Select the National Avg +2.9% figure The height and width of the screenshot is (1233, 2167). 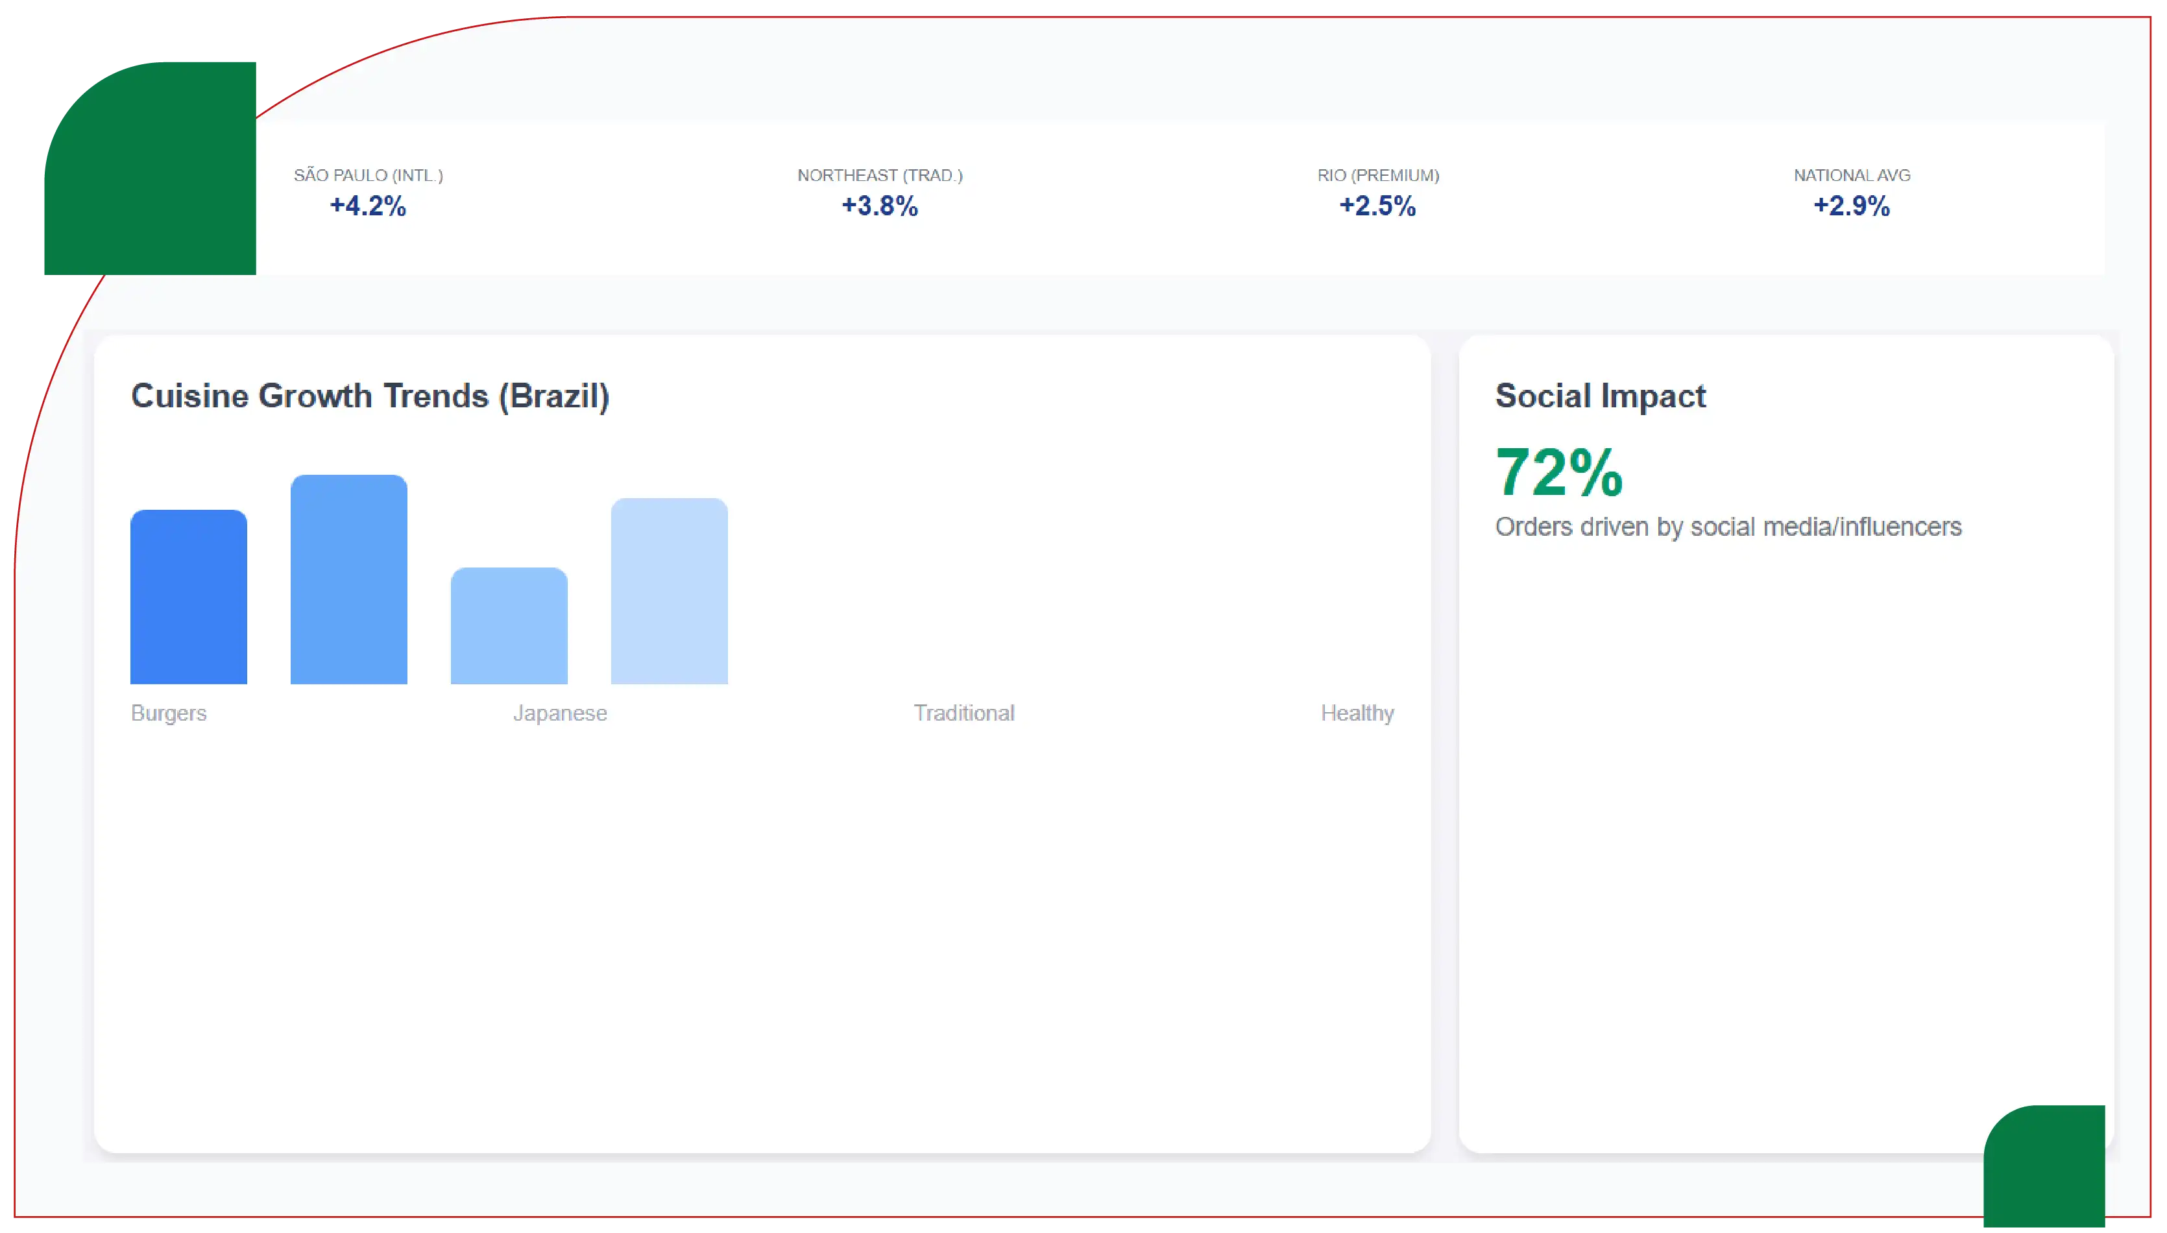pyautogui.click(x=1851, y=206)
